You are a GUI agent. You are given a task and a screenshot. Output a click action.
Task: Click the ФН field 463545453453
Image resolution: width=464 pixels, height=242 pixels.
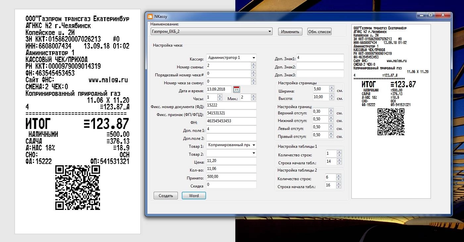(231, 121)
